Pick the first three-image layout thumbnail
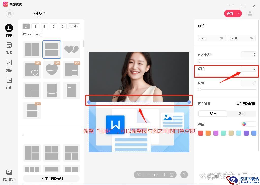The height and width of the screenshot is (185, 260). point(32,153)
